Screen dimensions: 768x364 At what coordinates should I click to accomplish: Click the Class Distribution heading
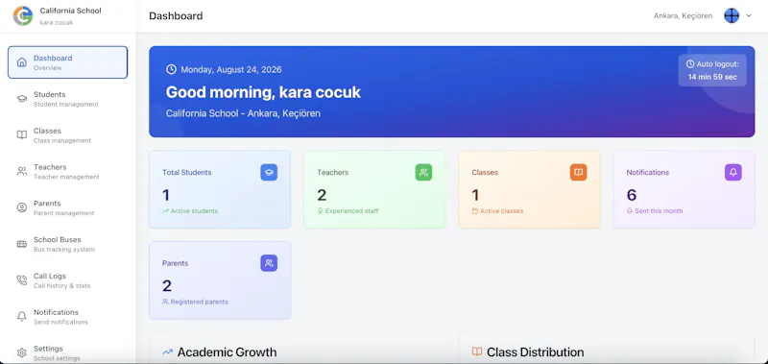pos(536,352)
